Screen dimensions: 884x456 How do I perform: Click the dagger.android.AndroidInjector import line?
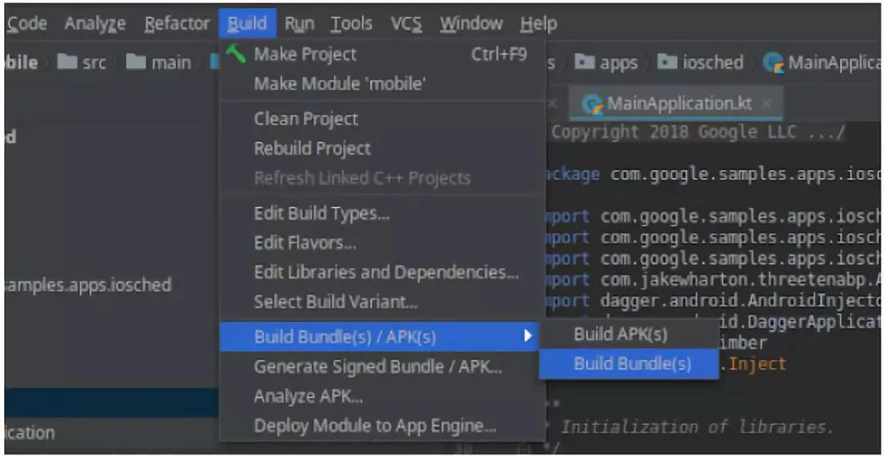pos(711,302)
